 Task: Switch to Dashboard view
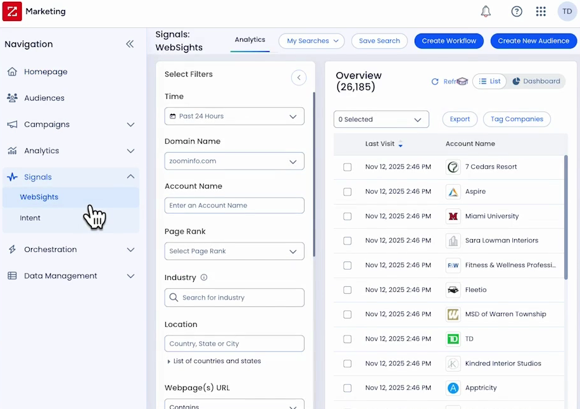click(536, 81)
